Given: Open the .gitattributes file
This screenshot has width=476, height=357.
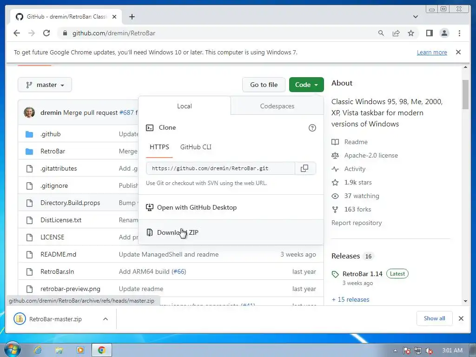Looking at the screenshot, I should (59, 168).
